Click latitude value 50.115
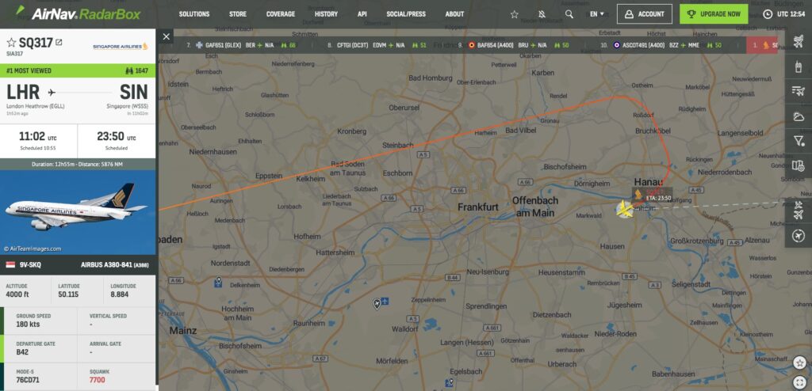 pyautogui.click(x=68, y=294)
